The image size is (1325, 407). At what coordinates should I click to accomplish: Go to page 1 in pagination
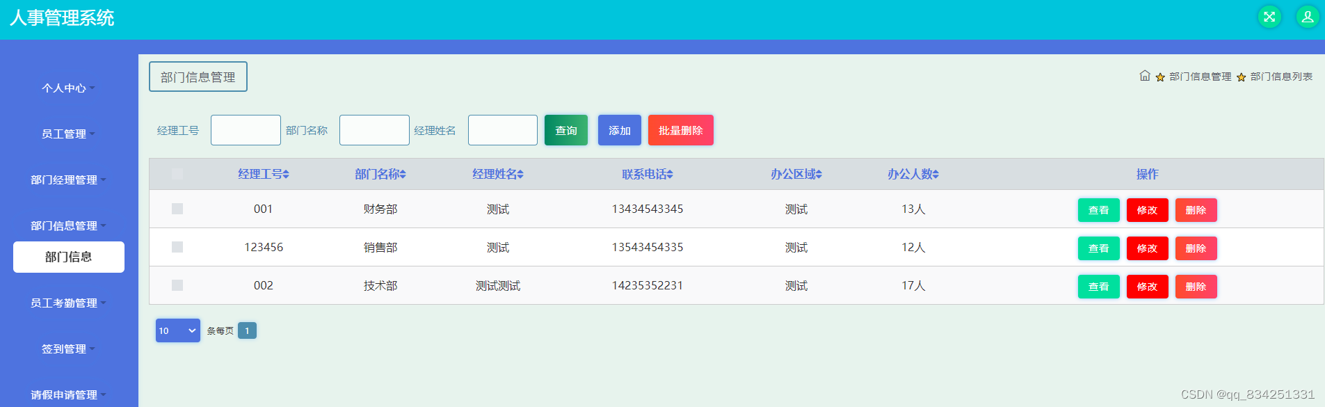tap(247, 330)
